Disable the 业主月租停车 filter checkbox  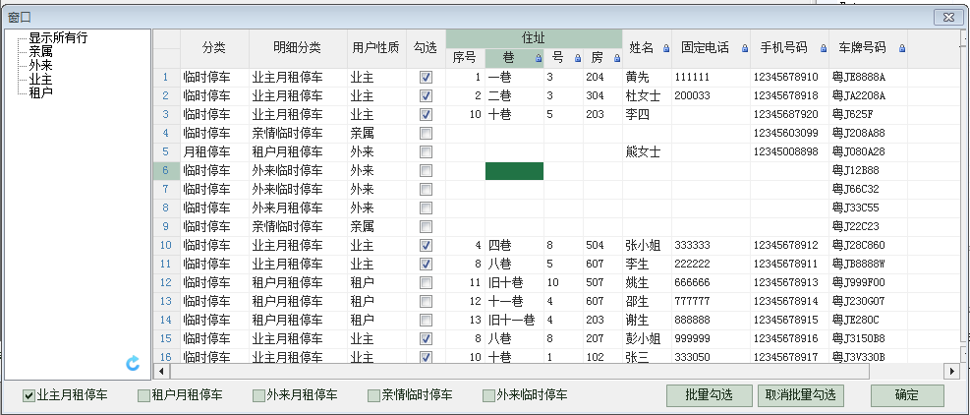pyautogui.click(x=29, y=395)
